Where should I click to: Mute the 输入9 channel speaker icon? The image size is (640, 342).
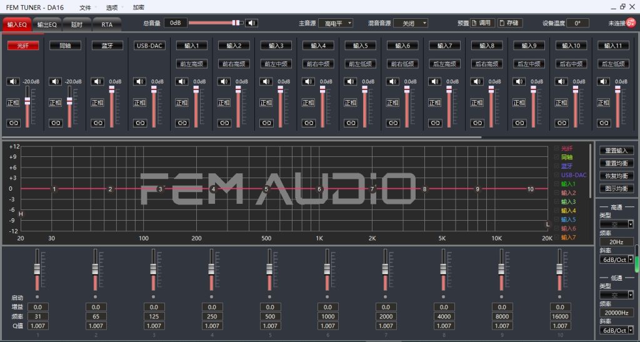[519, 81]
